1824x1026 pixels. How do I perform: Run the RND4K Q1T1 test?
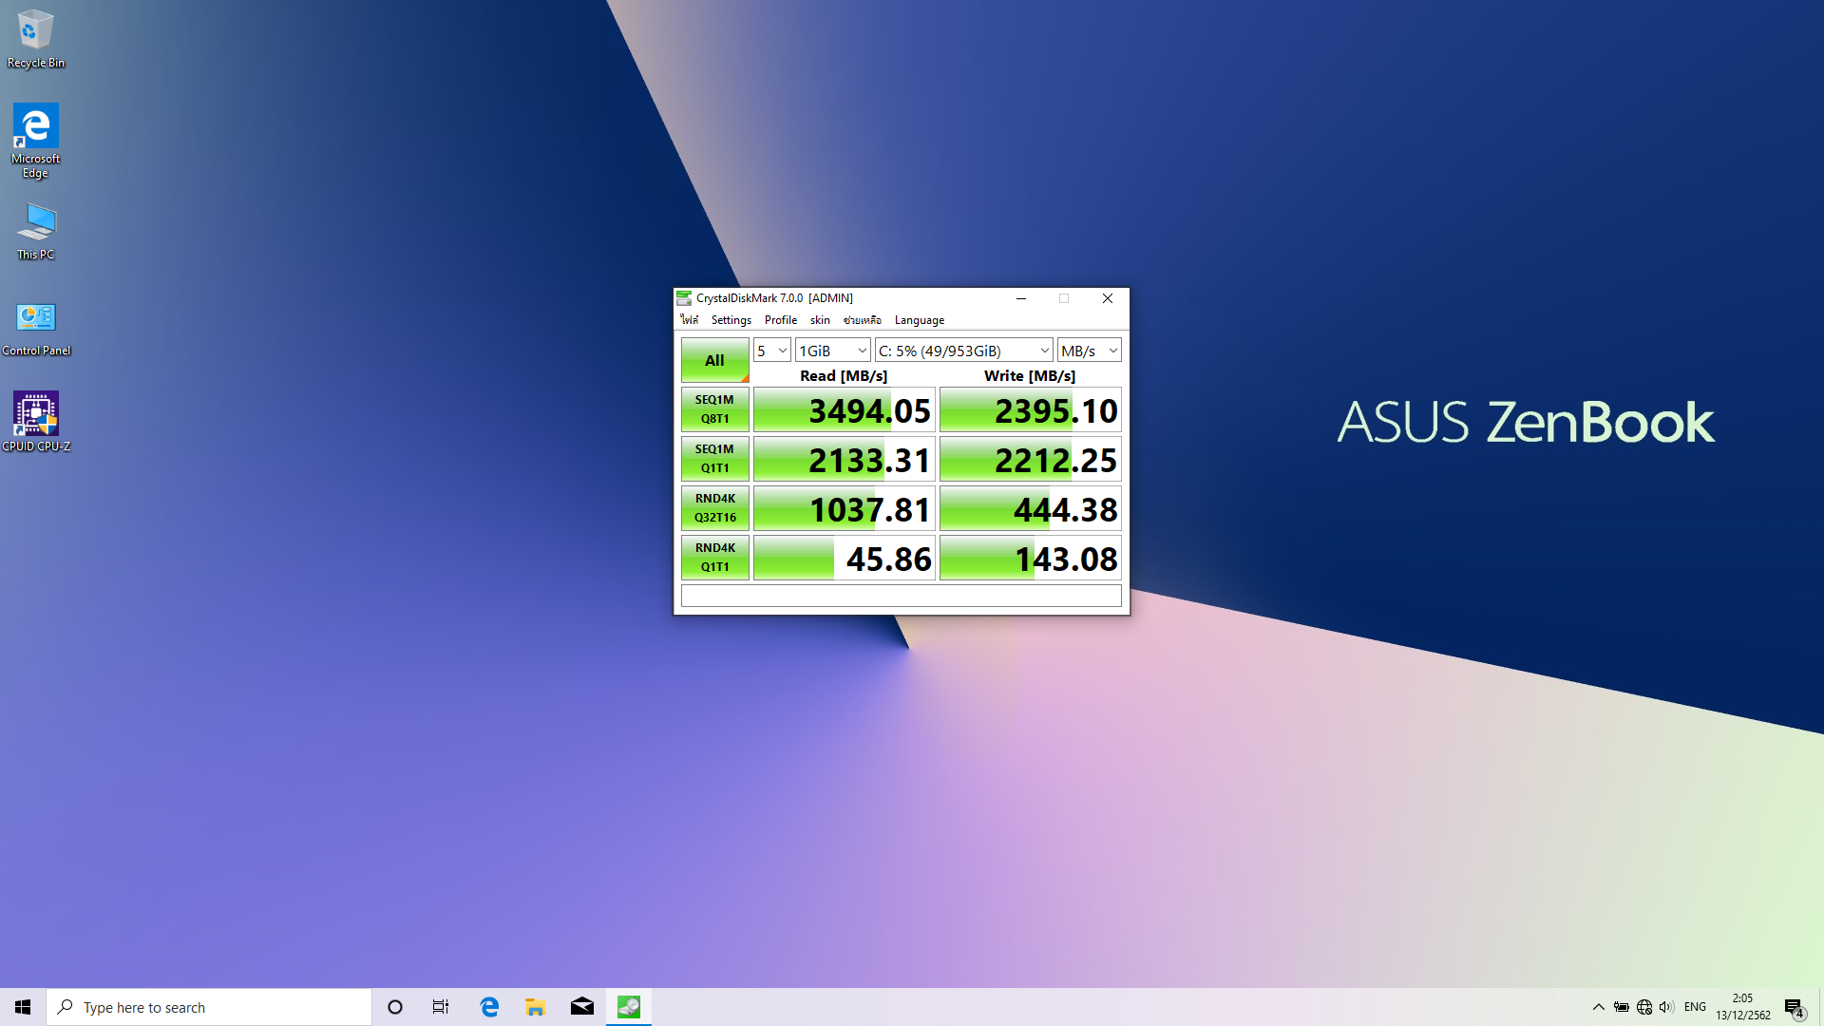click(x=714, y=558)
